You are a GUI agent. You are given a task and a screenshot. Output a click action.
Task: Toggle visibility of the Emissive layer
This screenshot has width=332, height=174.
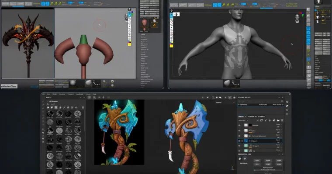point(239,125)
